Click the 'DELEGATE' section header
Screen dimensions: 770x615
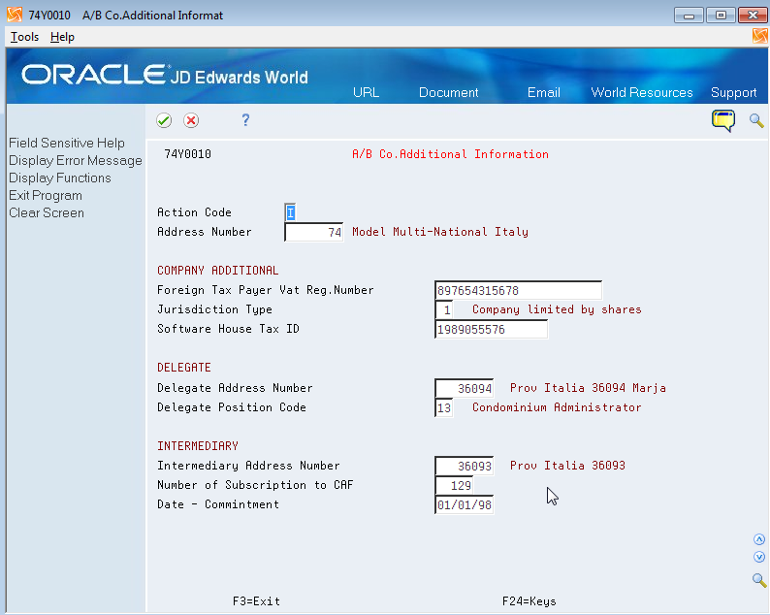pyautogui.click(x=184, y=368)
